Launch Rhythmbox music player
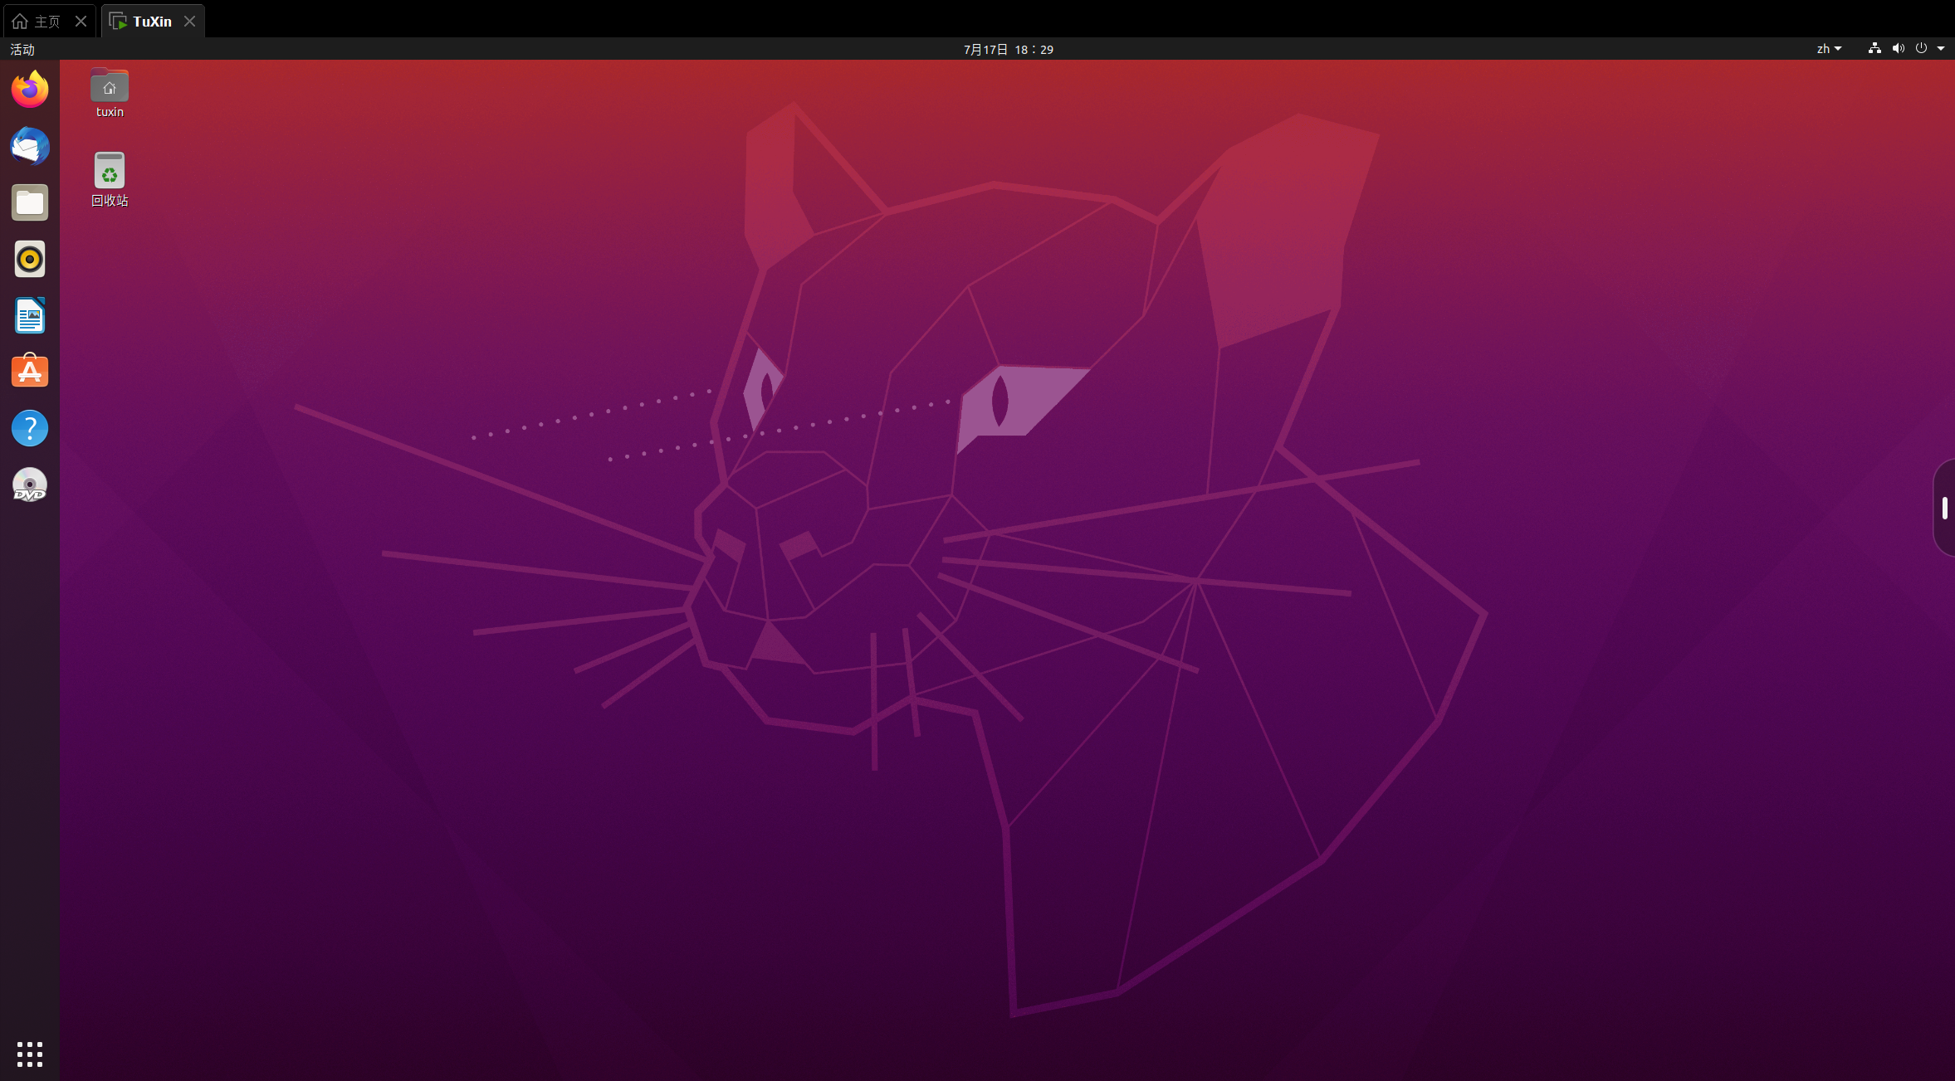1955x1081 pixels. 30,259
